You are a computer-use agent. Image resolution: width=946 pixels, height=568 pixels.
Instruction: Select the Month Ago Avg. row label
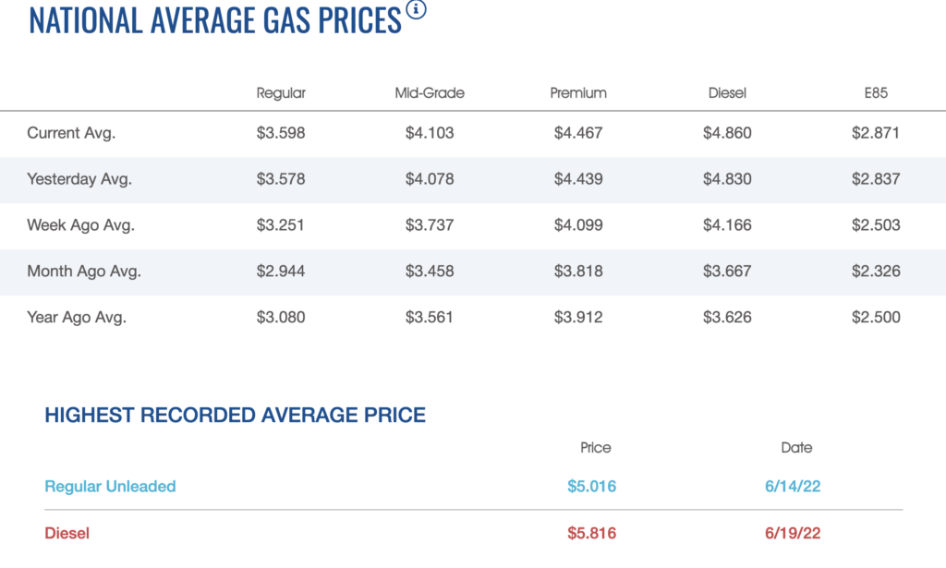[84, 272]
